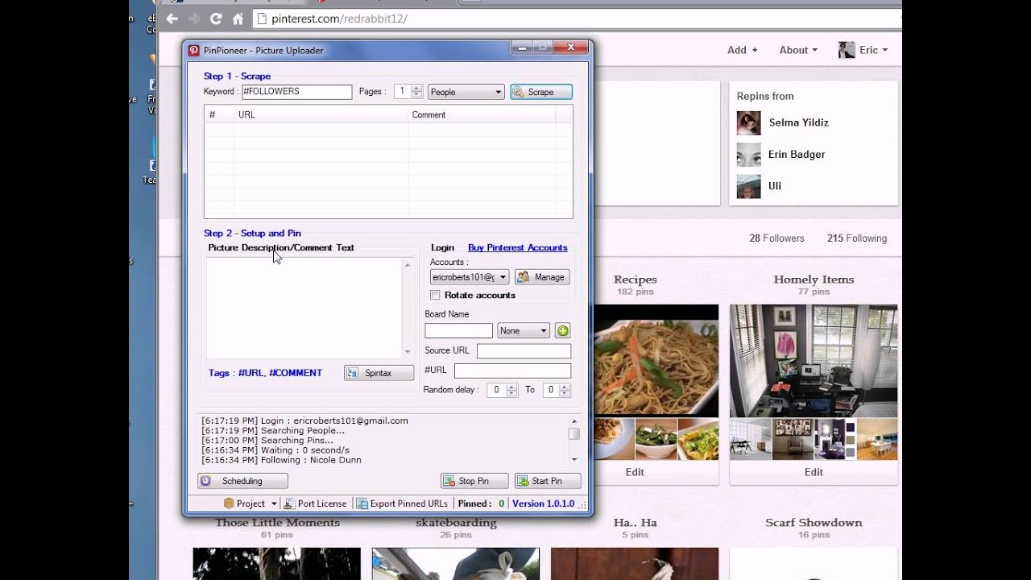Click the Homely Items board cover image

tap(814, 359)
